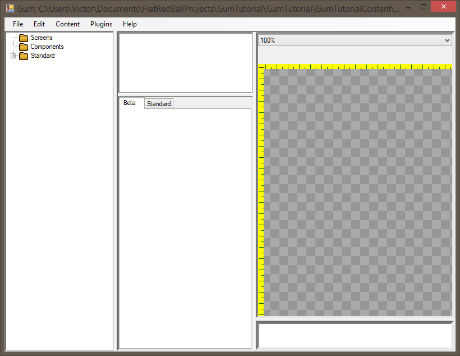Expand the Standard tree node
The width and height of the screenshot is (460, 356).
13,56
